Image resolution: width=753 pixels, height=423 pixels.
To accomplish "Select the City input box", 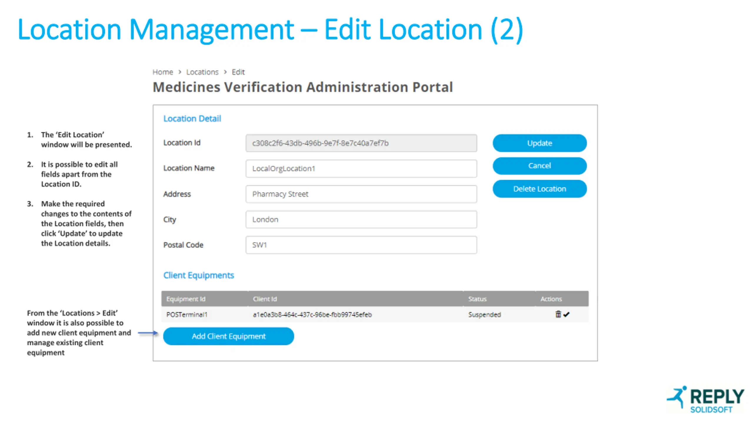I will pyautogui.click(x=361, y=219).
